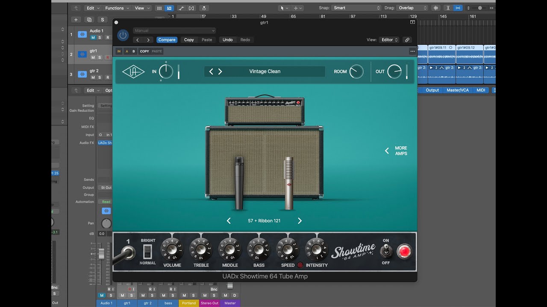This screenshot has height=307, width=547.
Task: Click the Flex toolbar icon
Action: point(191,8)
